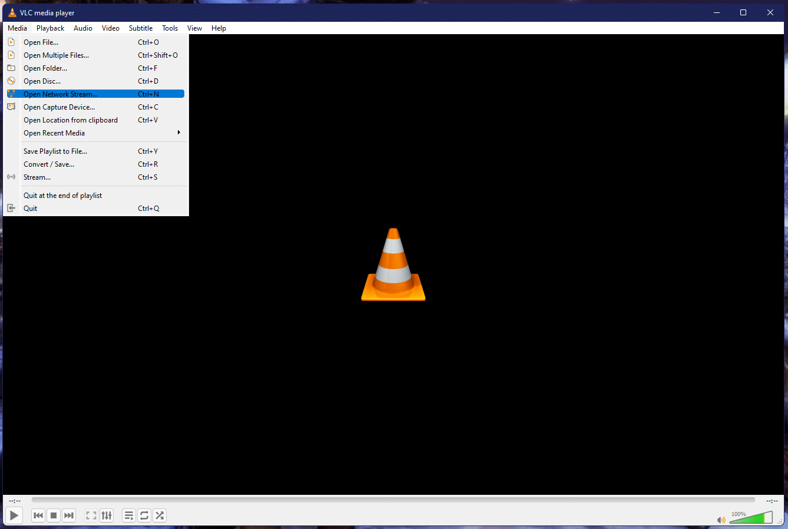Toggle loop playback mode
This screenshot has width=788, height=529.
(x=144, y=515)
